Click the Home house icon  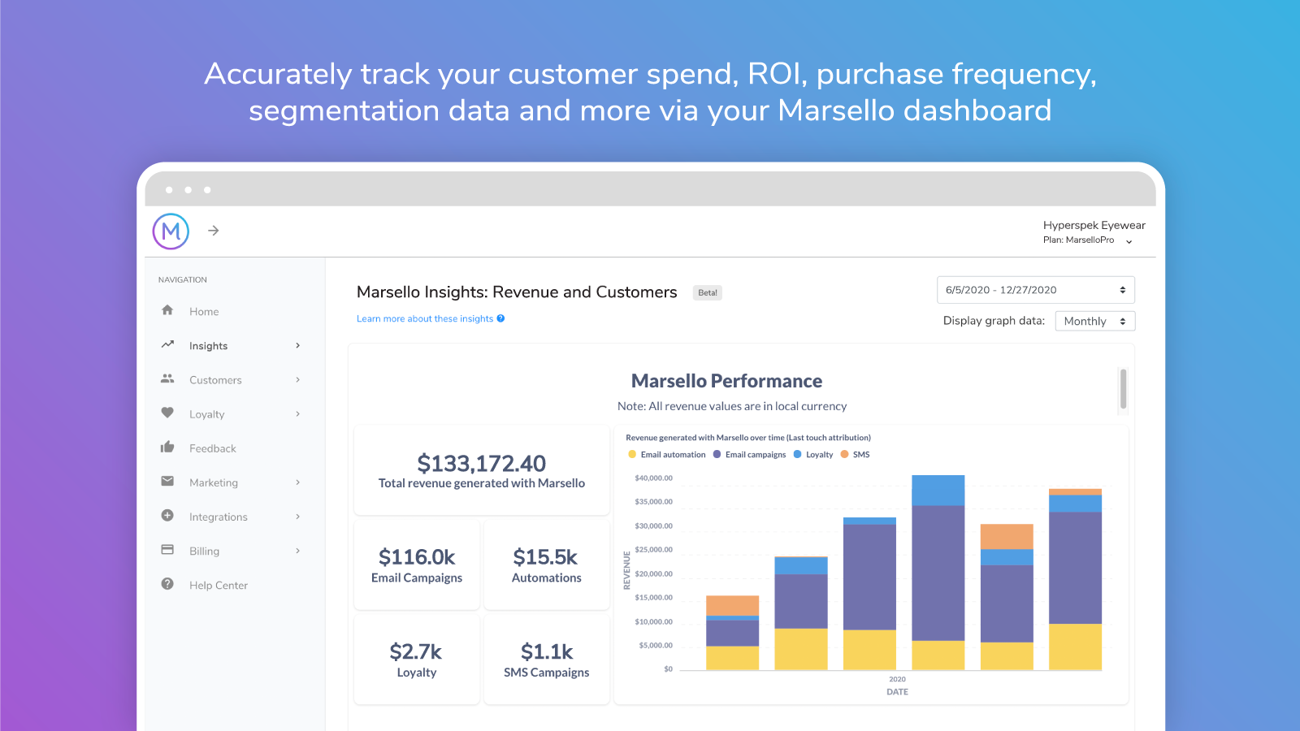click(167, 310)
